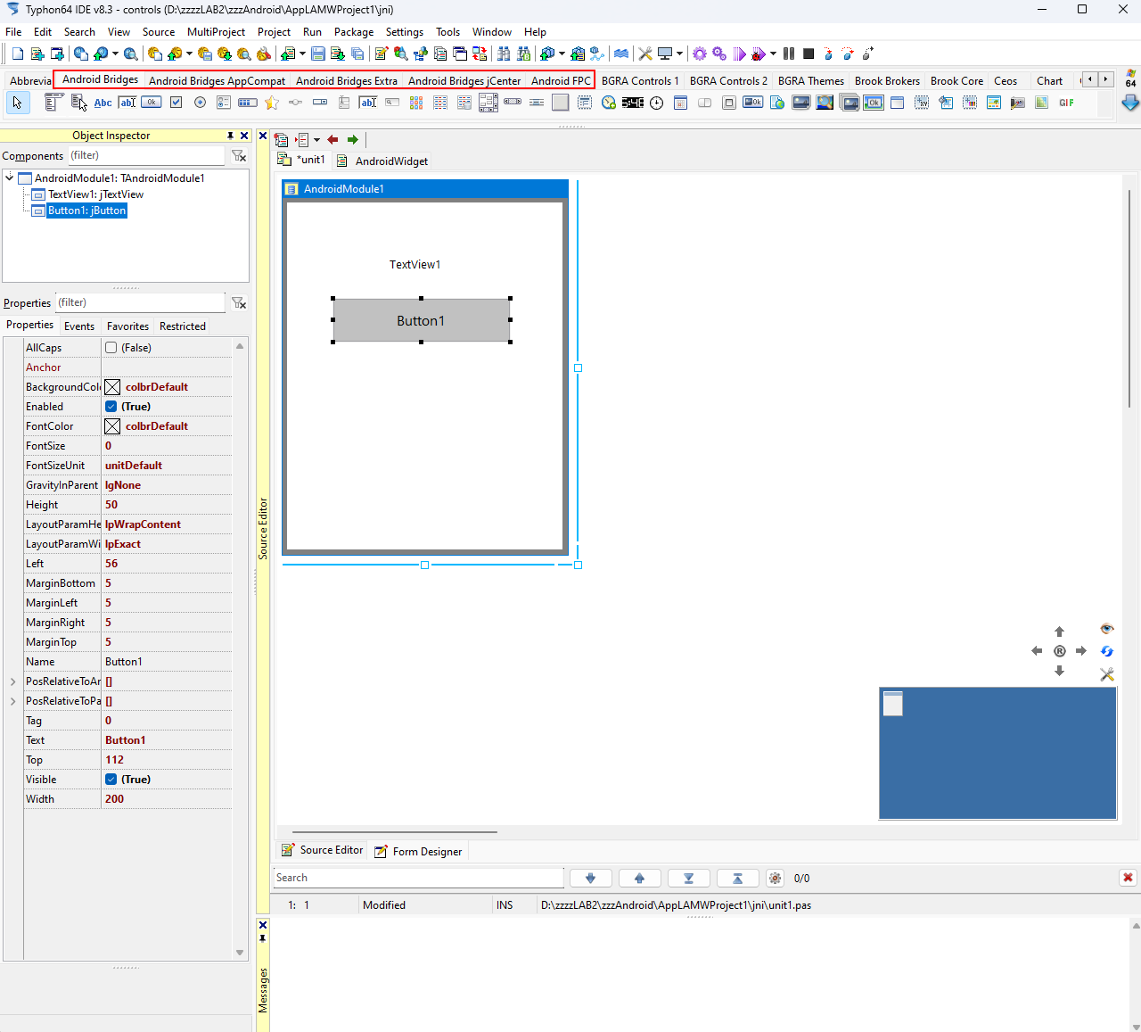Viewport: 1141px width, 1032px height.
Task: Pick the globe web view component
Action: pos(777,103)
